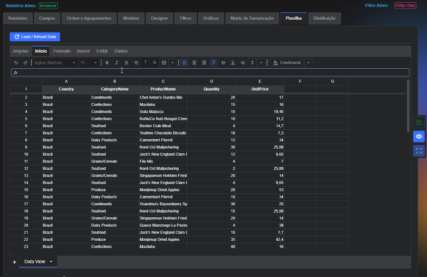Apply strikethrough formatting
The width and height of the screenshot is (427, 277).
tap(136, 63)
